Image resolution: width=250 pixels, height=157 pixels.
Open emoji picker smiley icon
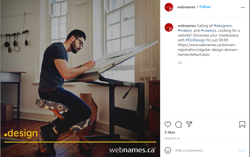[x=168, y=150]
